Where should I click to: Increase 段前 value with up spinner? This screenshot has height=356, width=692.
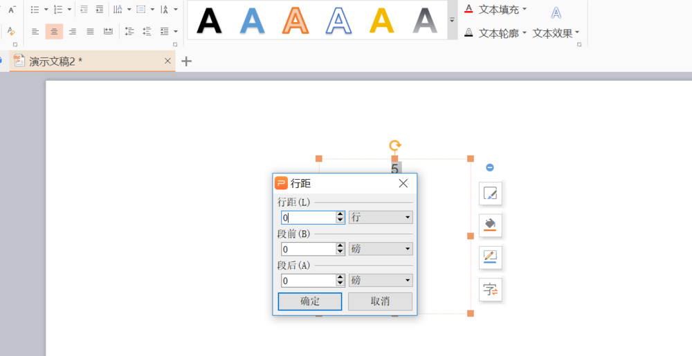340,246
